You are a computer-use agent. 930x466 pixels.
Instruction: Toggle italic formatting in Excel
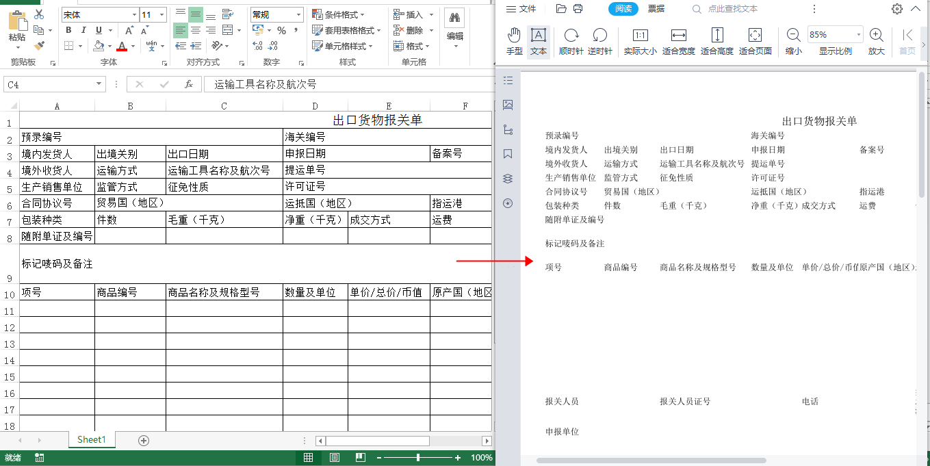(x=84, y=30)
